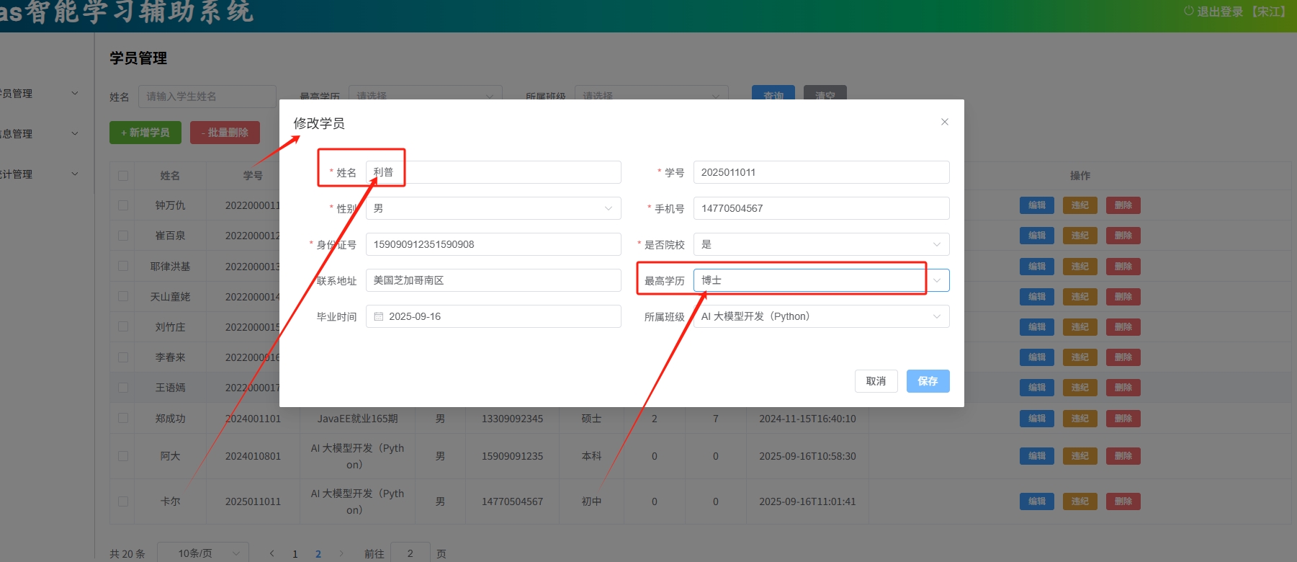
Task: Click 违纪 button for 郑成功 row
Action: [x=1080, y=419]
